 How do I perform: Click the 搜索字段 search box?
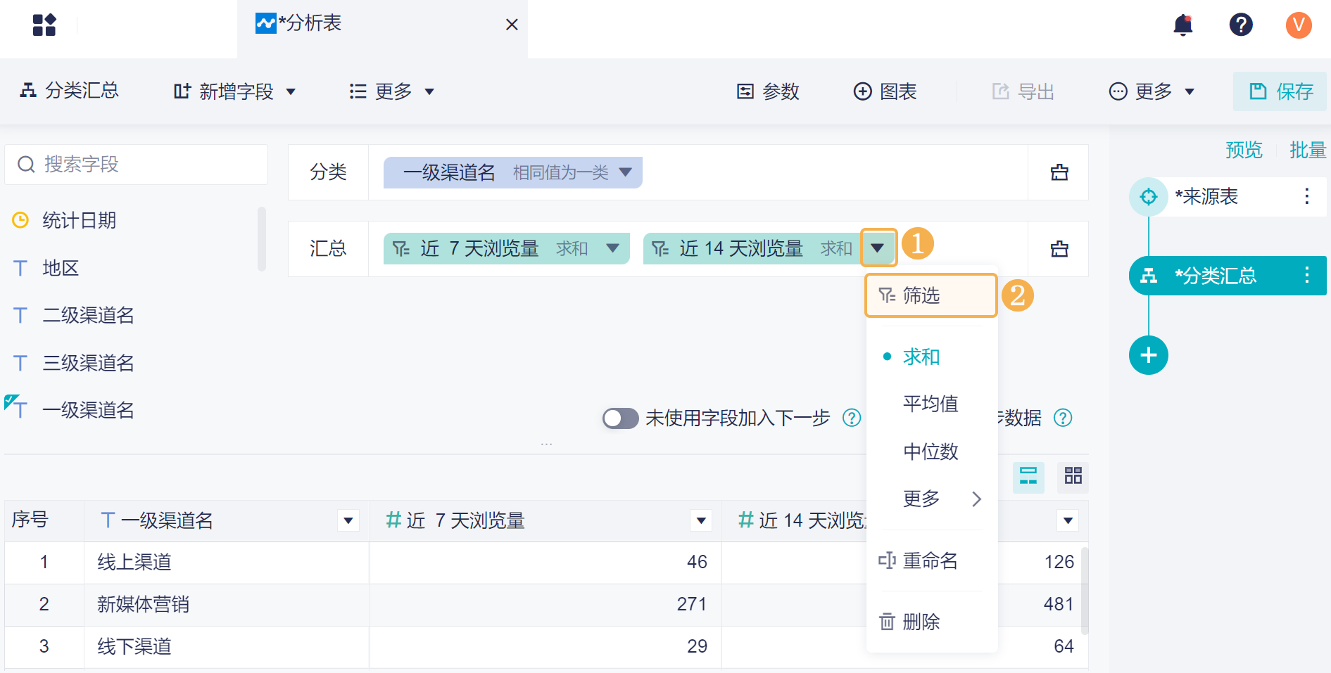click(x=137, y=165)
